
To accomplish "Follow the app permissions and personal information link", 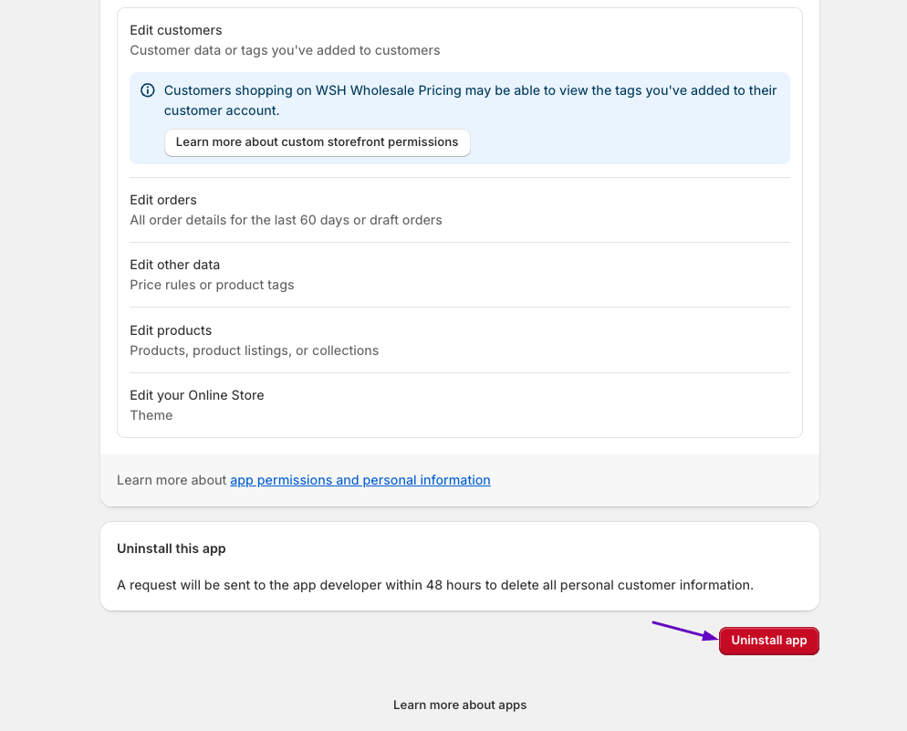I will click(x=360, y=480).
